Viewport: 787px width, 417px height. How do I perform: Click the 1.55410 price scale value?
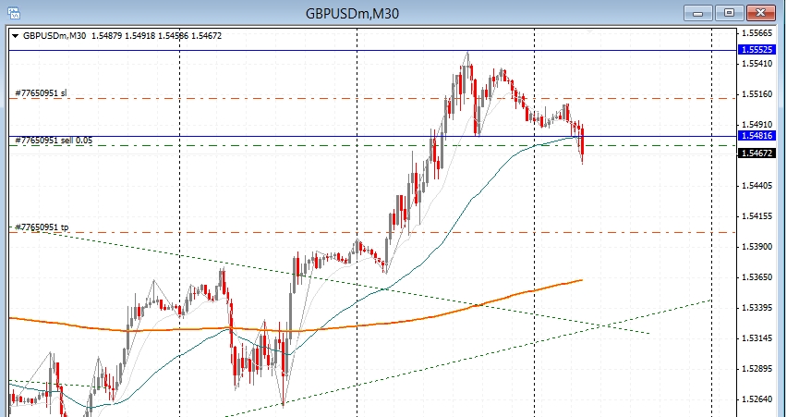point(757,64)
